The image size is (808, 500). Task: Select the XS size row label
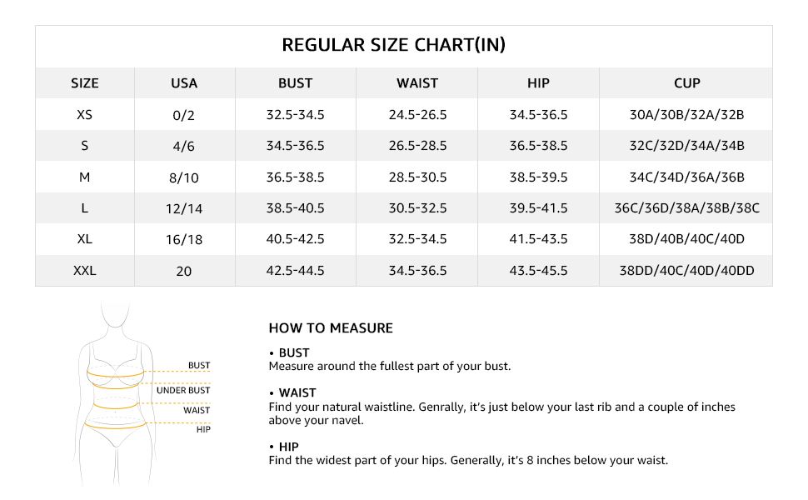pyautogui.click(x=85, y=115)
